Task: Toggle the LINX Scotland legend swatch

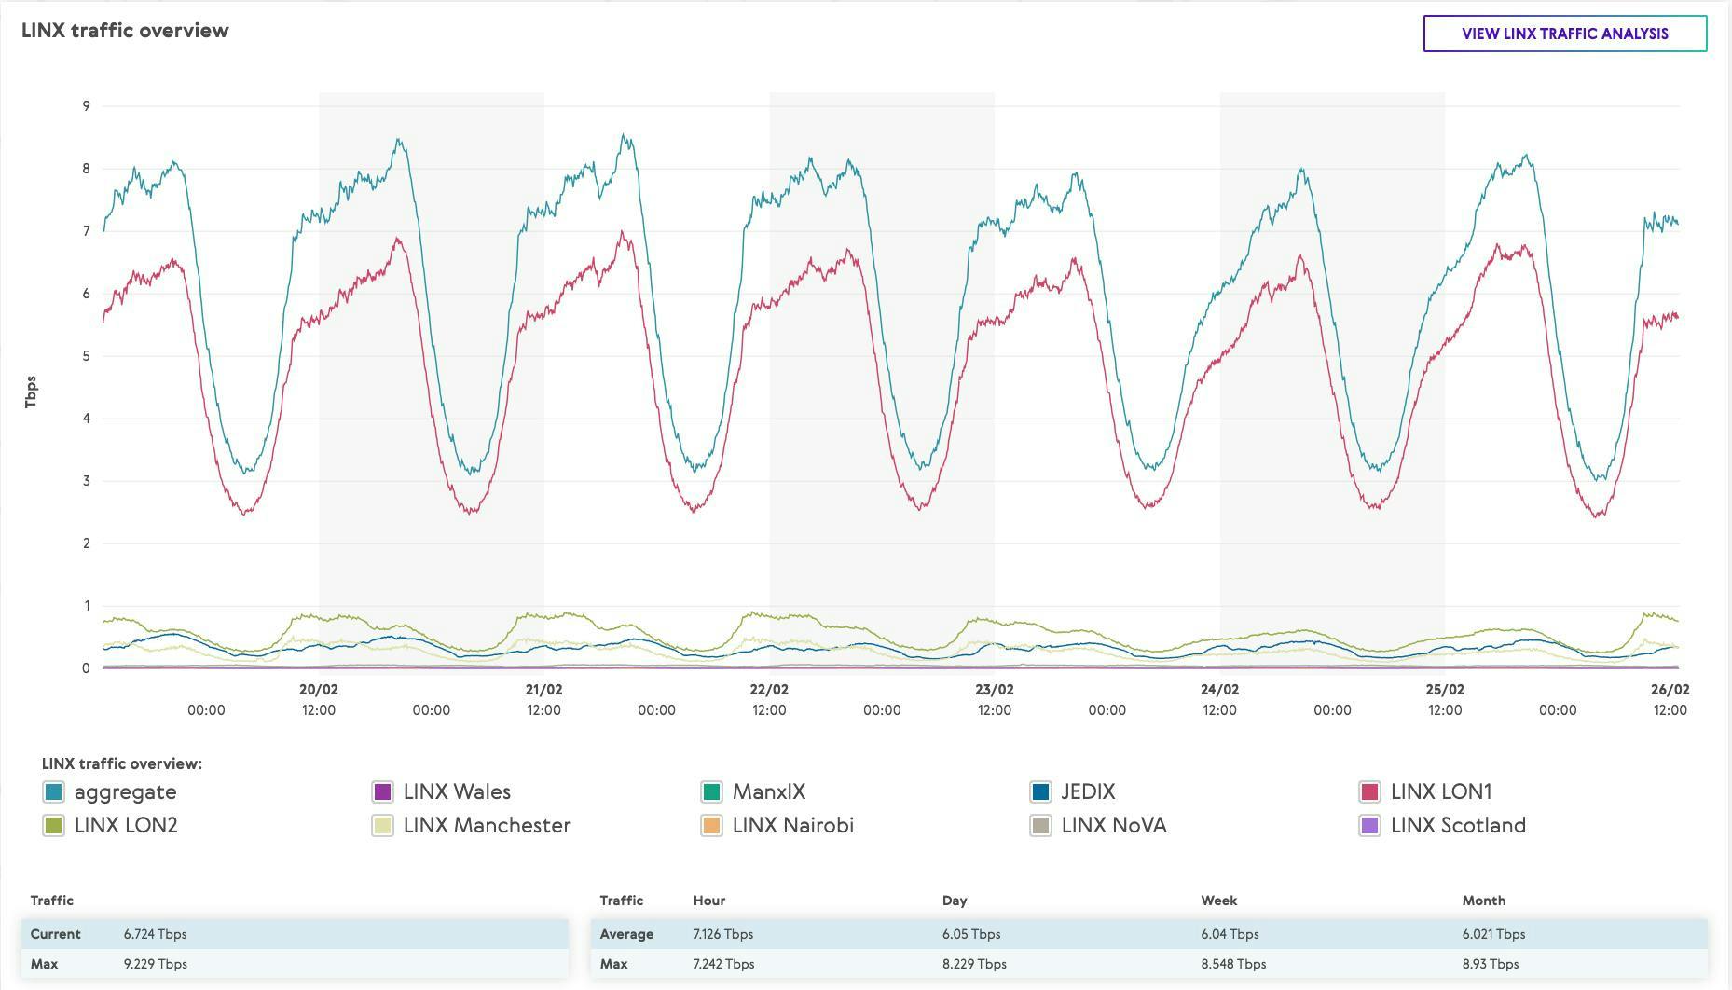Action: click(1369, 826)
